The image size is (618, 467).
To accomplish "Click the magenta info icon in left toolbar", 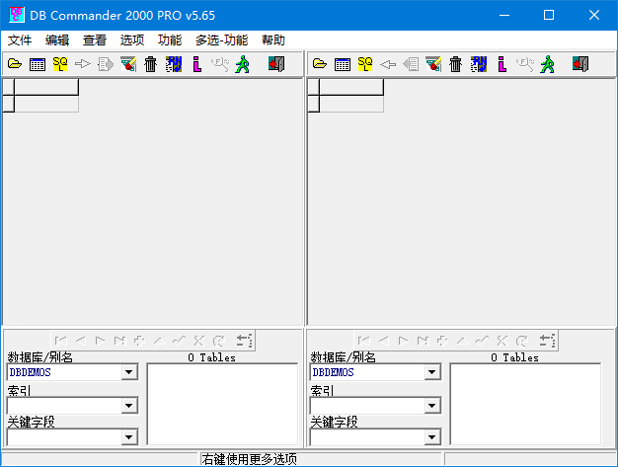I will coord(197,64).
